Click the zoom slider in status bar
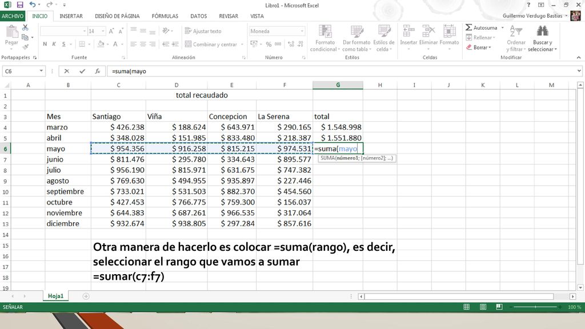 pyautogui.click(x=535, y=307)
